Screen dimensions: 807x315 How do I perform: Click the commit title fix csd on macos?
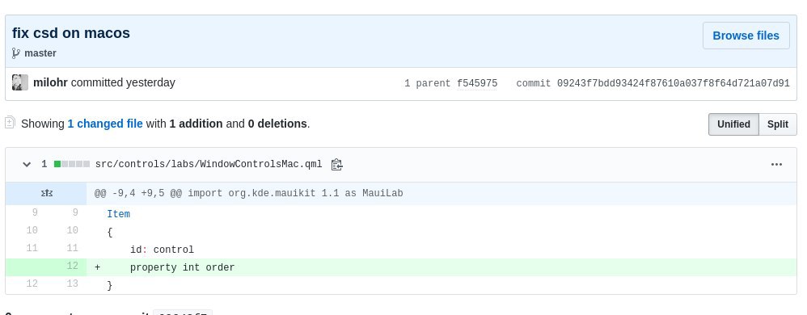(71, 33)
